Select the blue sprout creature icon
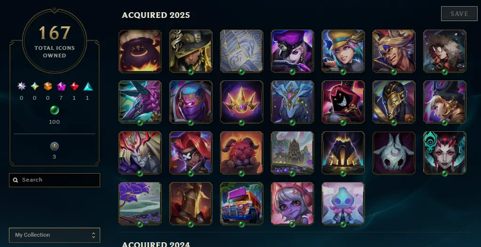The image size is (481, 247). coord(343,204)
